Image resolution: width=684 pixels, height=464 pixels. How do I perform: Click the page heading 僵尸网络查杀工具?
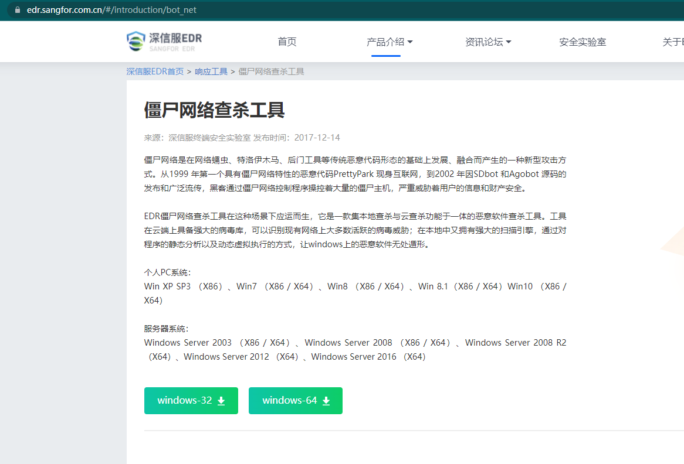tap(214, 110)
